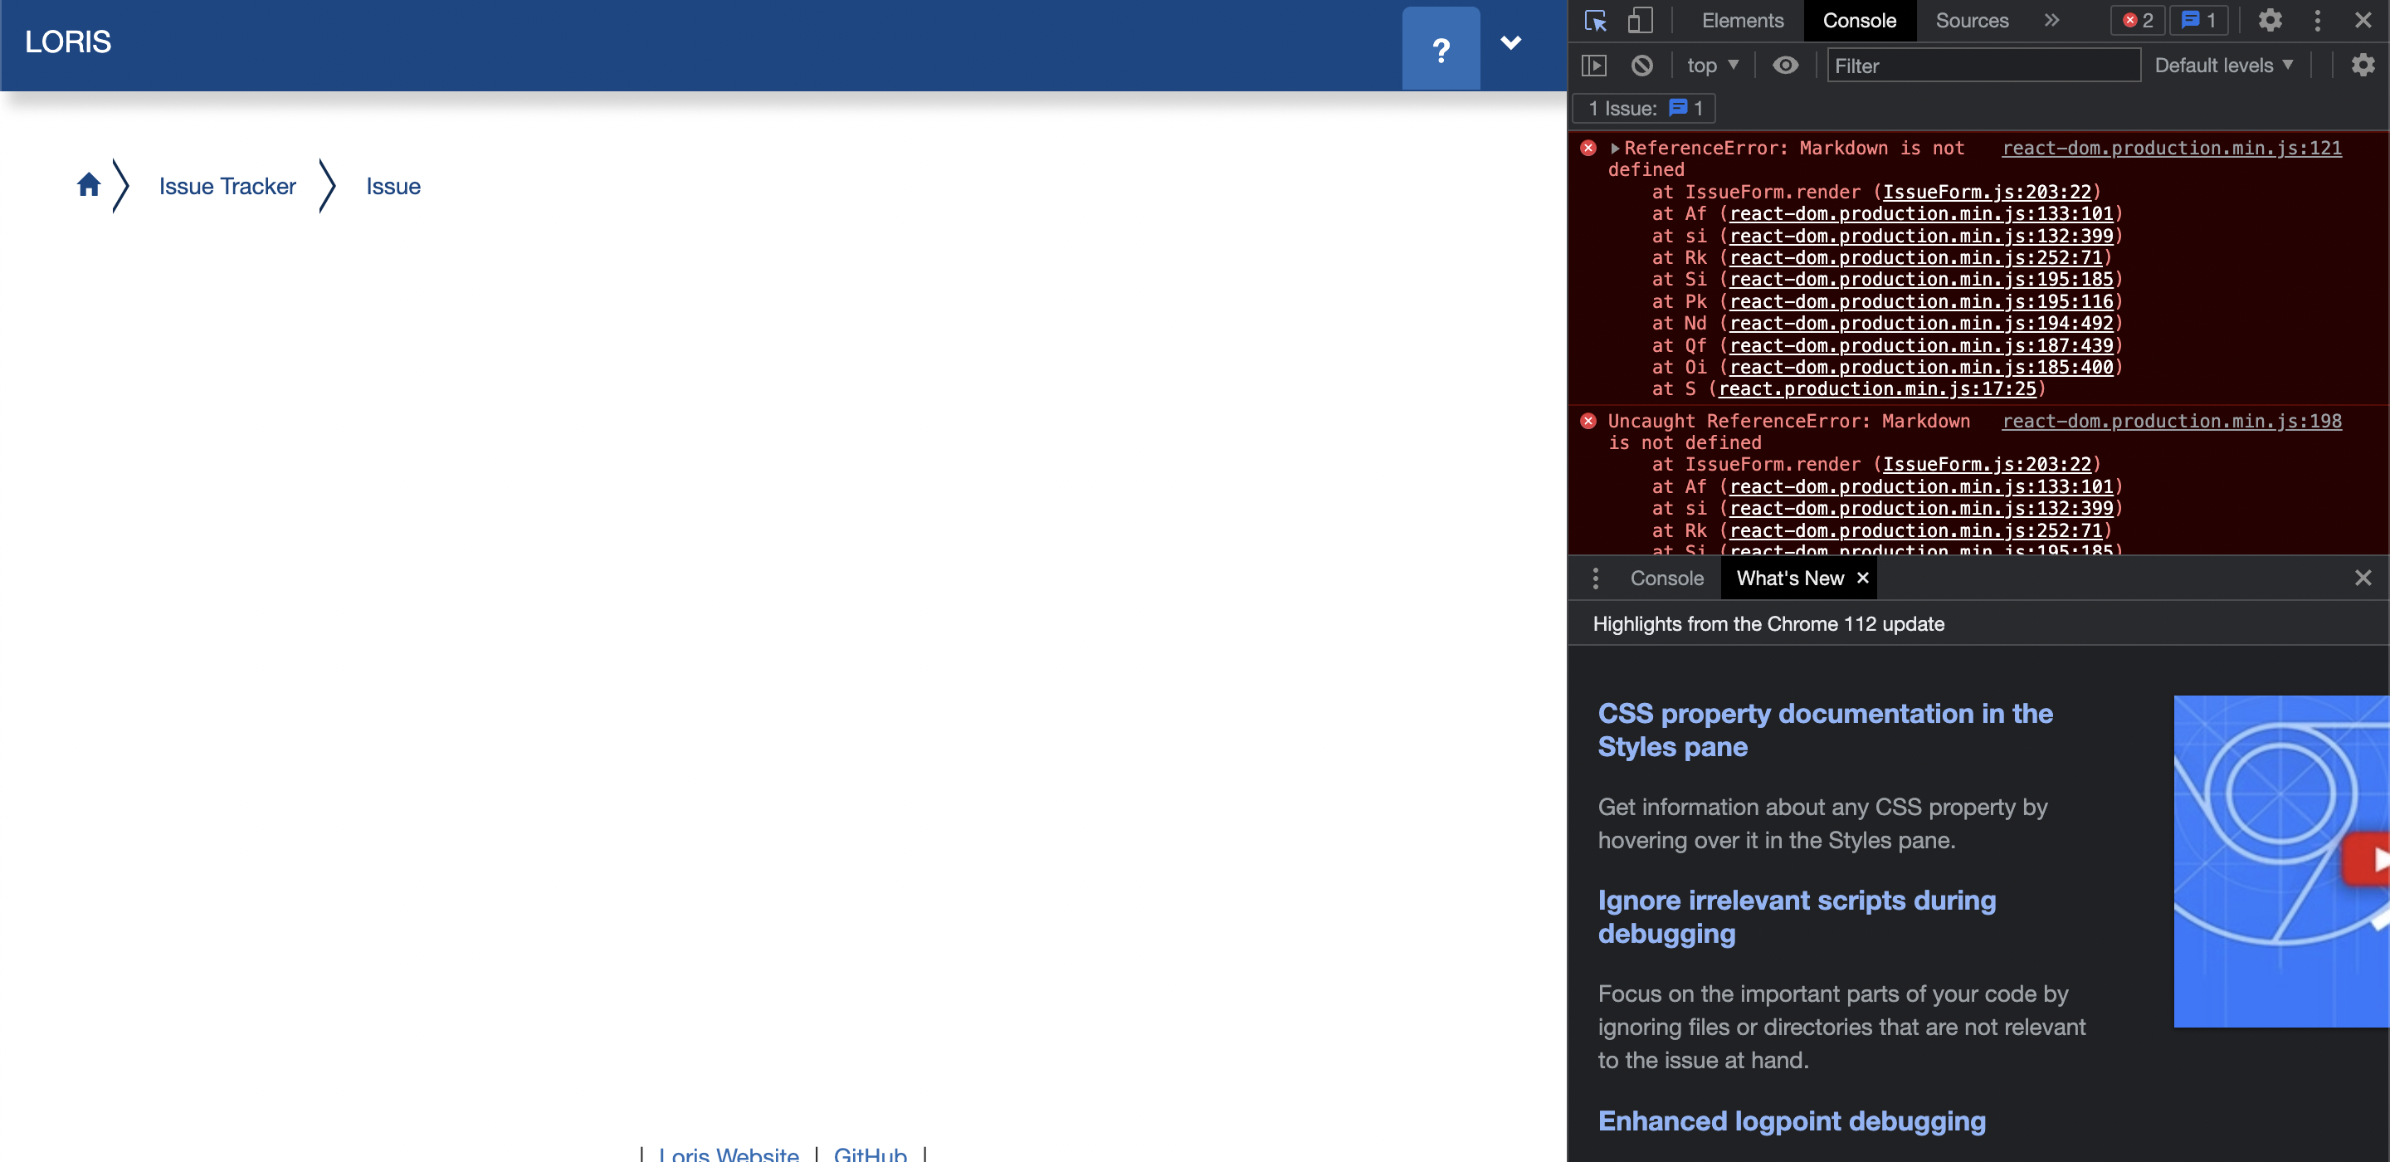Click the 2 errors counter badge

tap(2137, 19)
